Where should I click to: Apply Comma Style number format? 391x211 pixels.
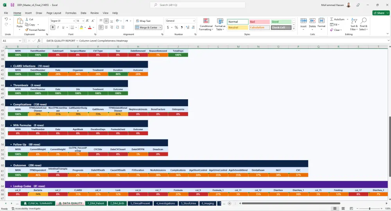tap(181, 27)
